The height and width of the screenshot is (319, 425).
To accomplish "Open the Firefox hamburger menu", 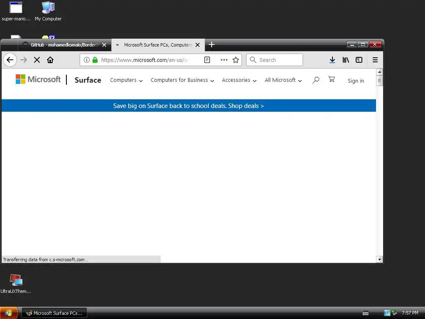I will click(375, 60).
